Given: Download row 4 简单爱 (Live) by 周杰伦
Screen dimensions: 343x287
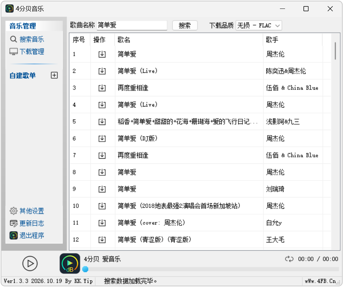Looking at the screenshot, I should (102, 105).
